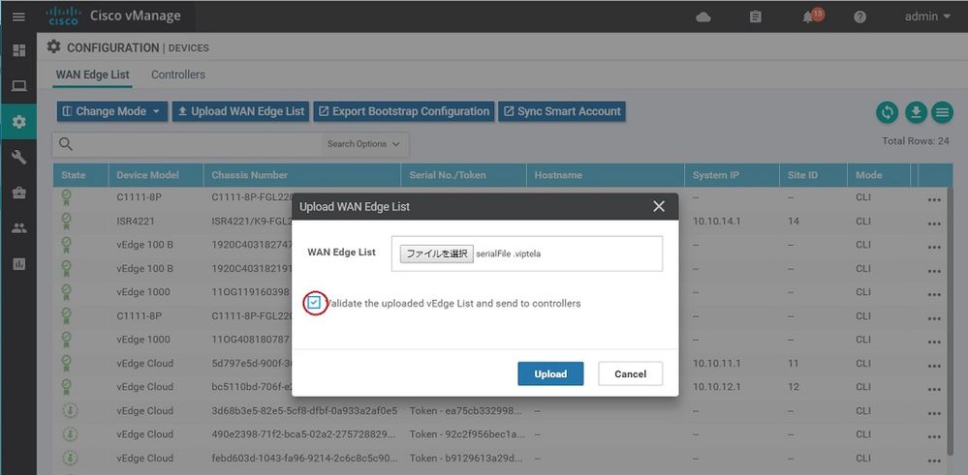The height and width of the screenshot is (475, 968).
Task: Click chassis number 11OG408180787 cell
Action: click(x=251, y=340)
